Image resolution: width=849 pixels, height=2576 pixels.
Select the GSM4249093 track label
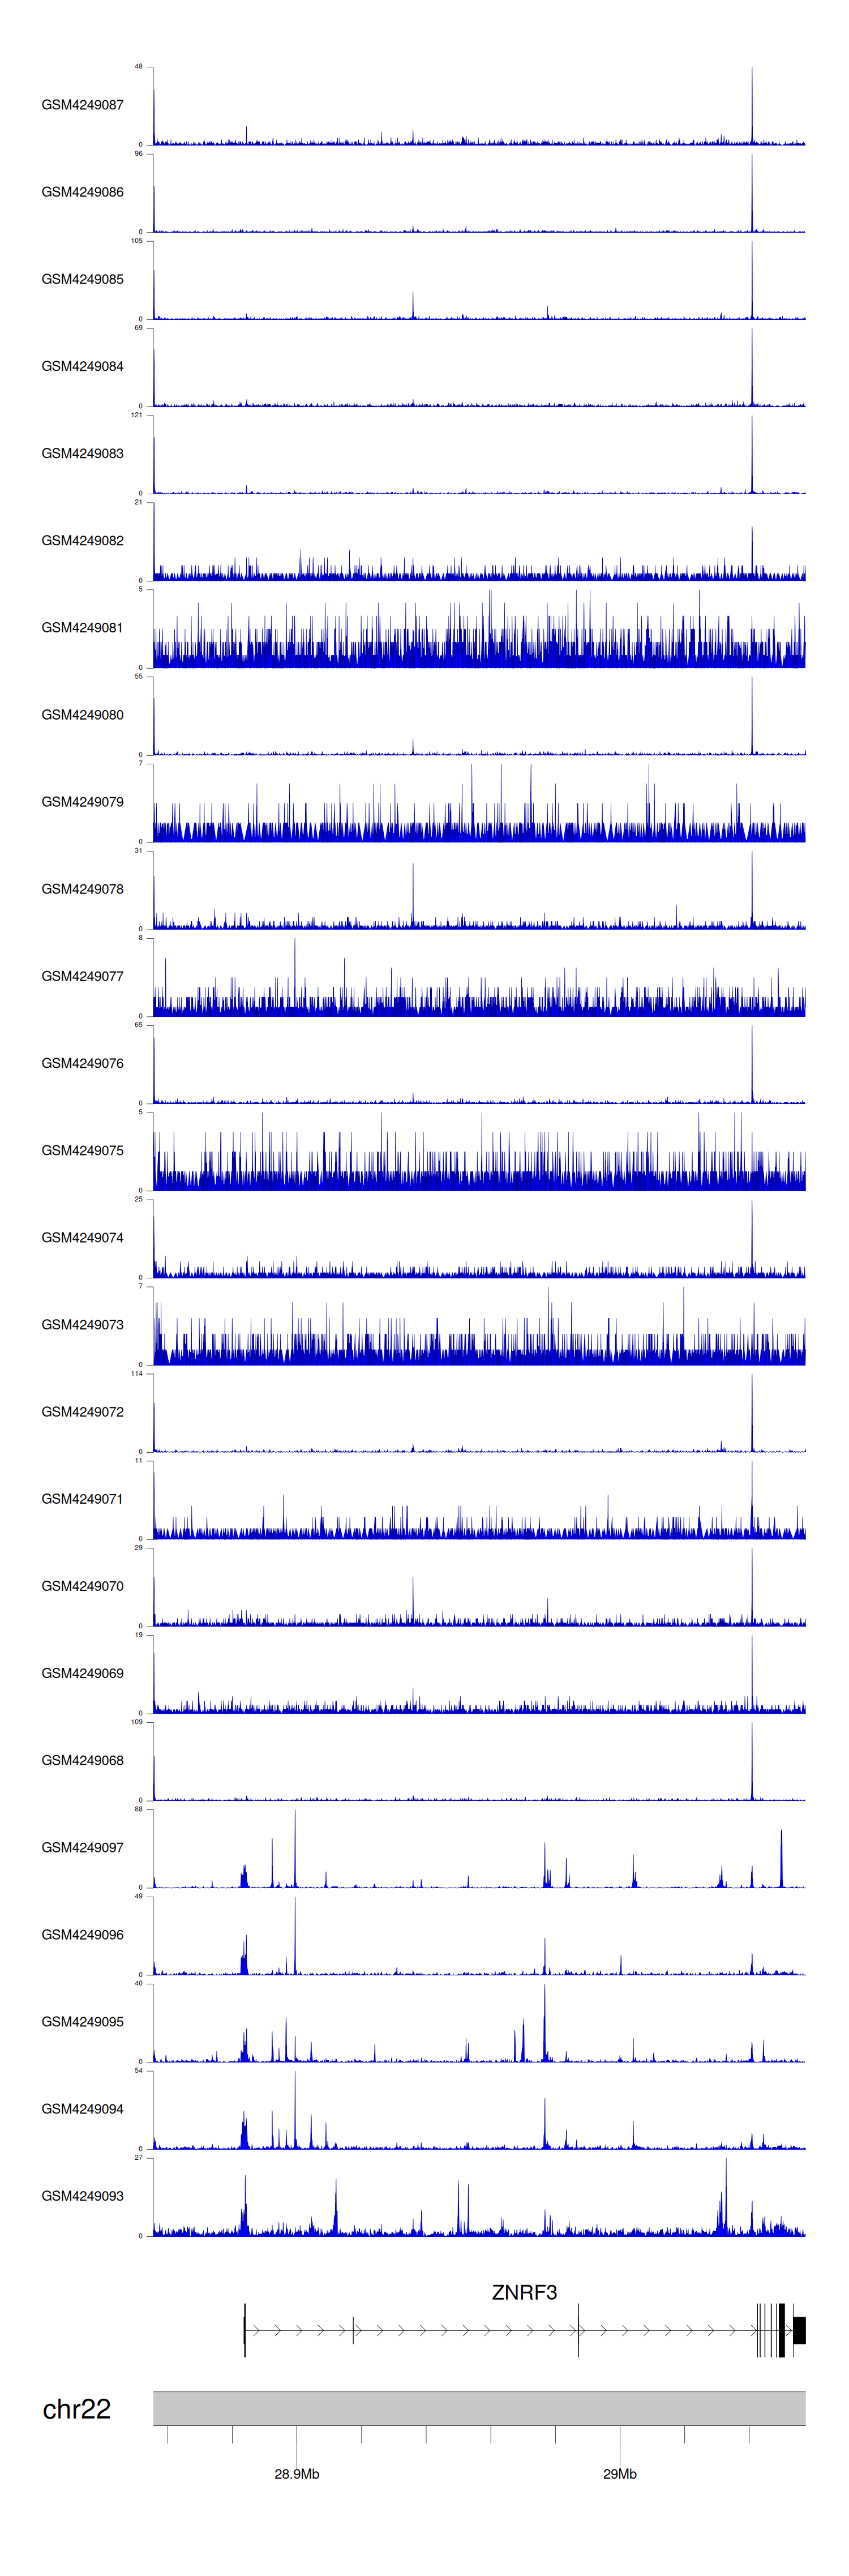point(82,2196)
